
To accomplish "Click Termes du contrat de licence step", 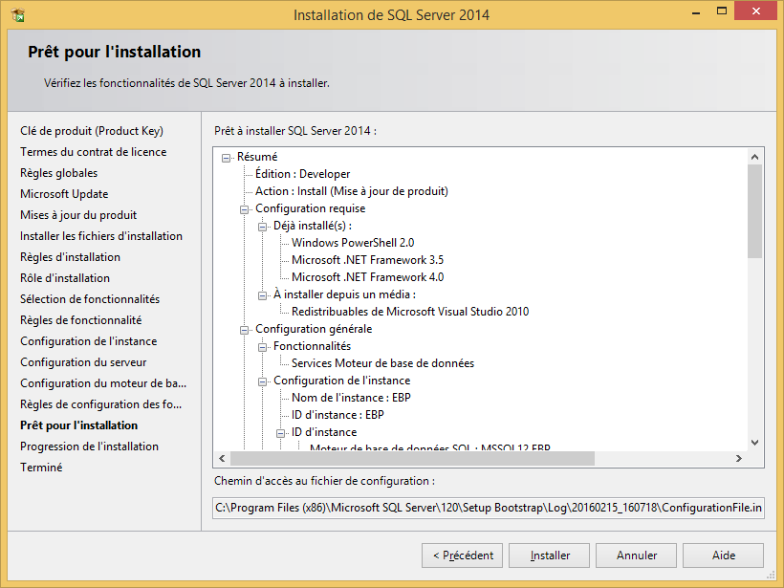I will pyautogui.click(x=93, y=152).
